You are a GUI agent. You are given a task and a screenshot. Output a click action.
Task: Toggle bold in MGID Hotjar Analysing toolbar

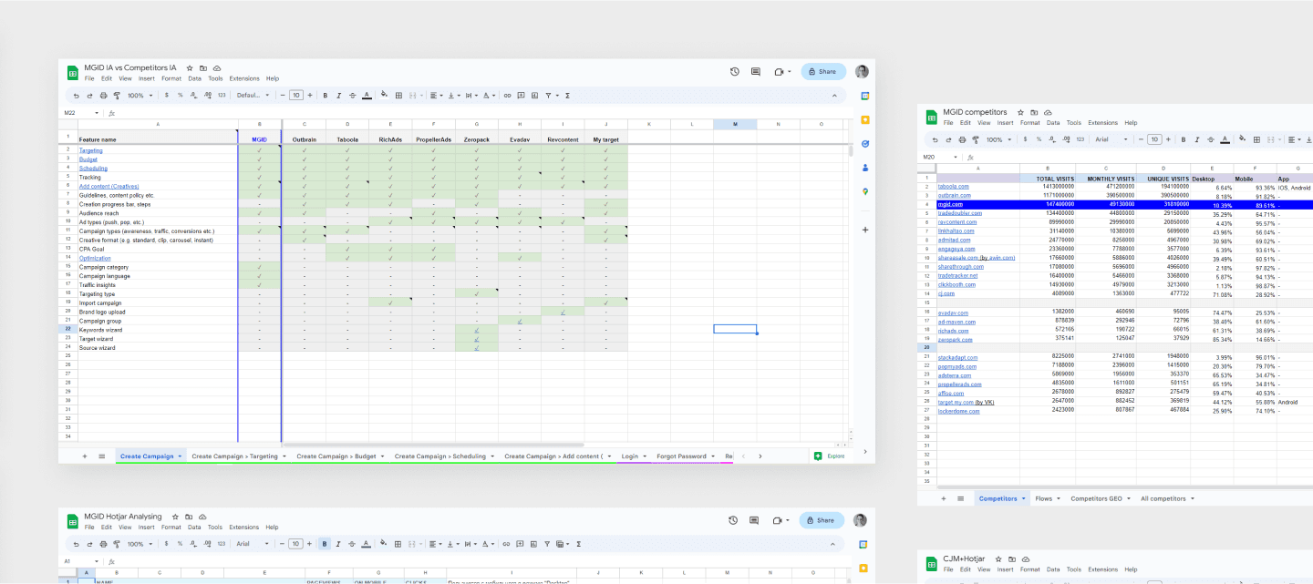[325, 544]
